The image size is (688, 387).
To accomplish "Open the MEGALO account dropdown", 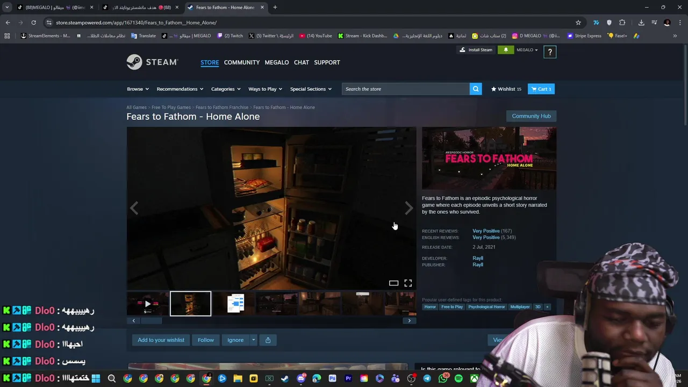I will (527, 50).
